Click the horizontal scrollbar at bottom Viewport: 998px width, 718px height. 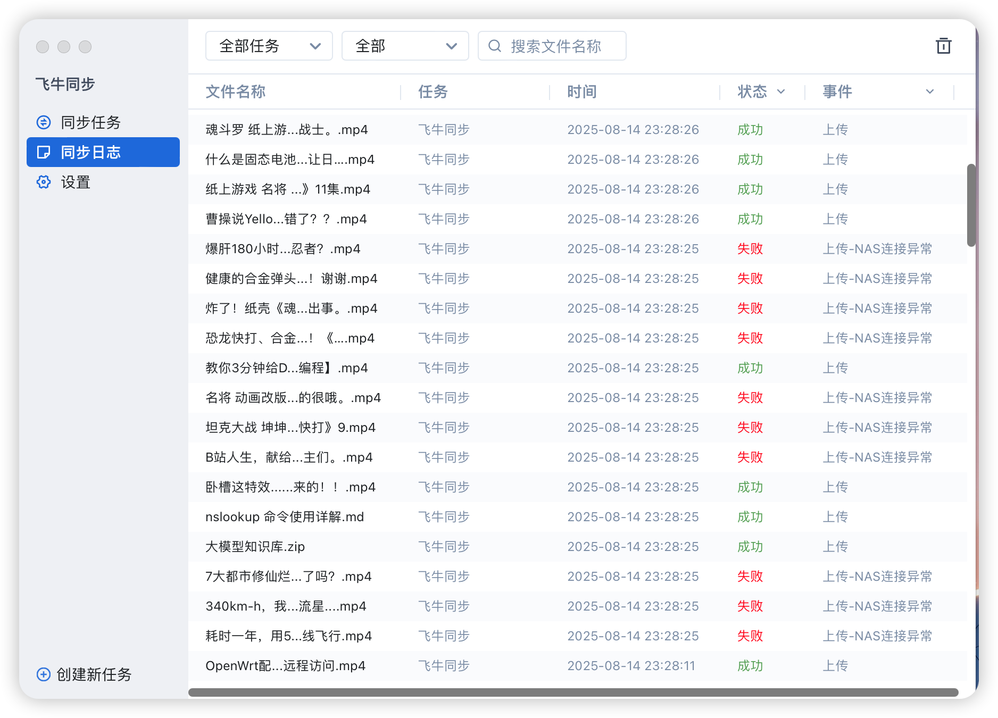[573, 692]
